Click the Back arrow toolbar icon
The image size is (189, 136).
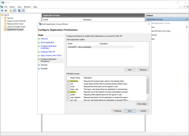pos(2,11)
